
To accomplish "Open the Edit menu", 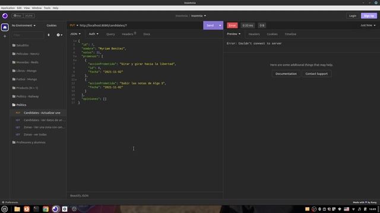I will pos(19,8).
